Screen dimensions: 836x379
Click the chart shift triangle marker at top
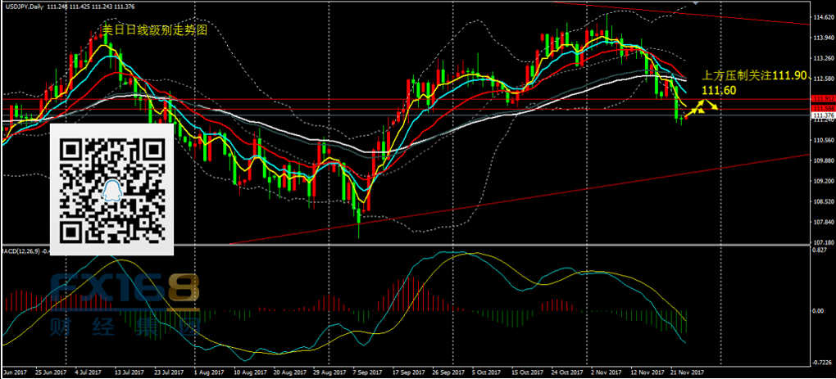(x=696, y=3)
